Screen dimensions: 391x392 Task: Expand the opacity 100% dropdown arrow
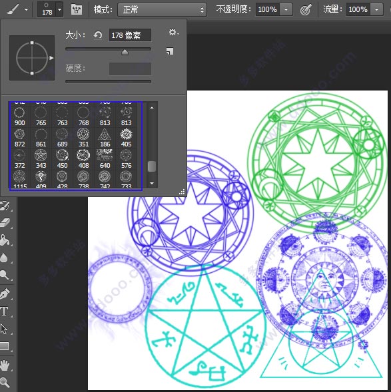point(286,10)
